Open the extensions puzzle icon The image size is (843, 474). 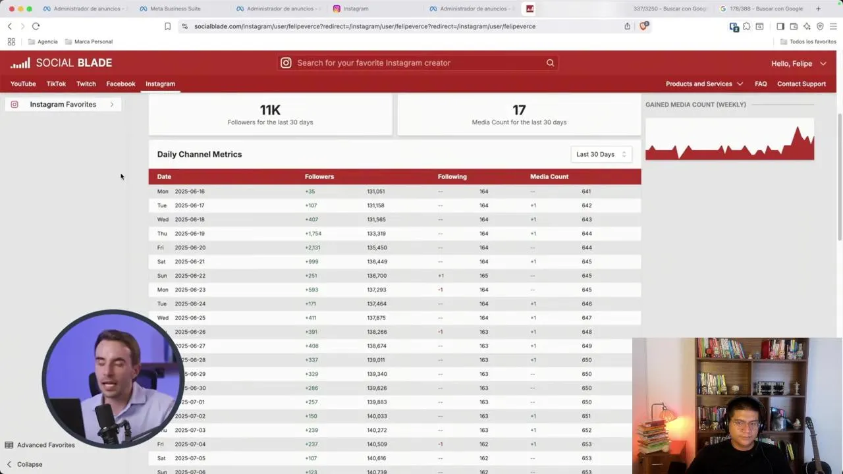tap(747, 26)
